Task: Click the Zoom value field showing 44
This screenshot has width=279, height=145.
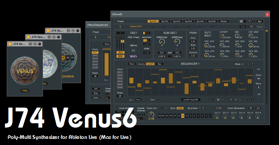Action: pos(258,79)
